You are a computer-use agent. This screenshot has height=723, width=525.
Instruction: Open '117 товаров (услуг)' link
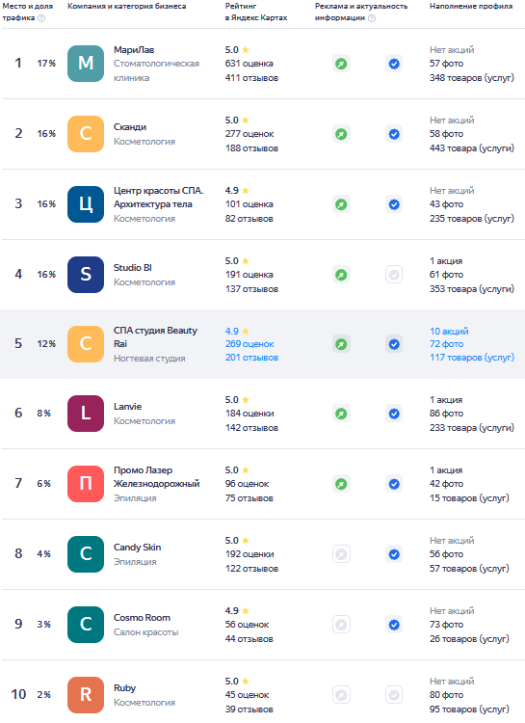(x=471, y=358)
